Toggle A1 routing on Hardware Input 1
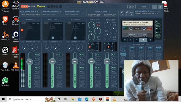 pyautogui.click(x=37, y=54)
